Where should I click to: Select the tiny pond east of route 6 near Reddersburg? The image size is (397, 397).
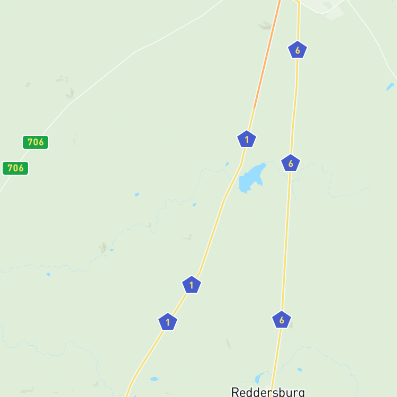pos(300,369)
